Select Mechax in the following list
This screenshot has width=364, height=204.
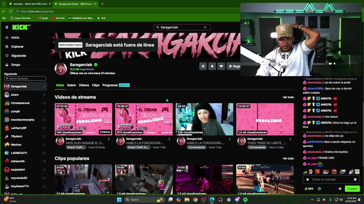[x=16, y=144]
